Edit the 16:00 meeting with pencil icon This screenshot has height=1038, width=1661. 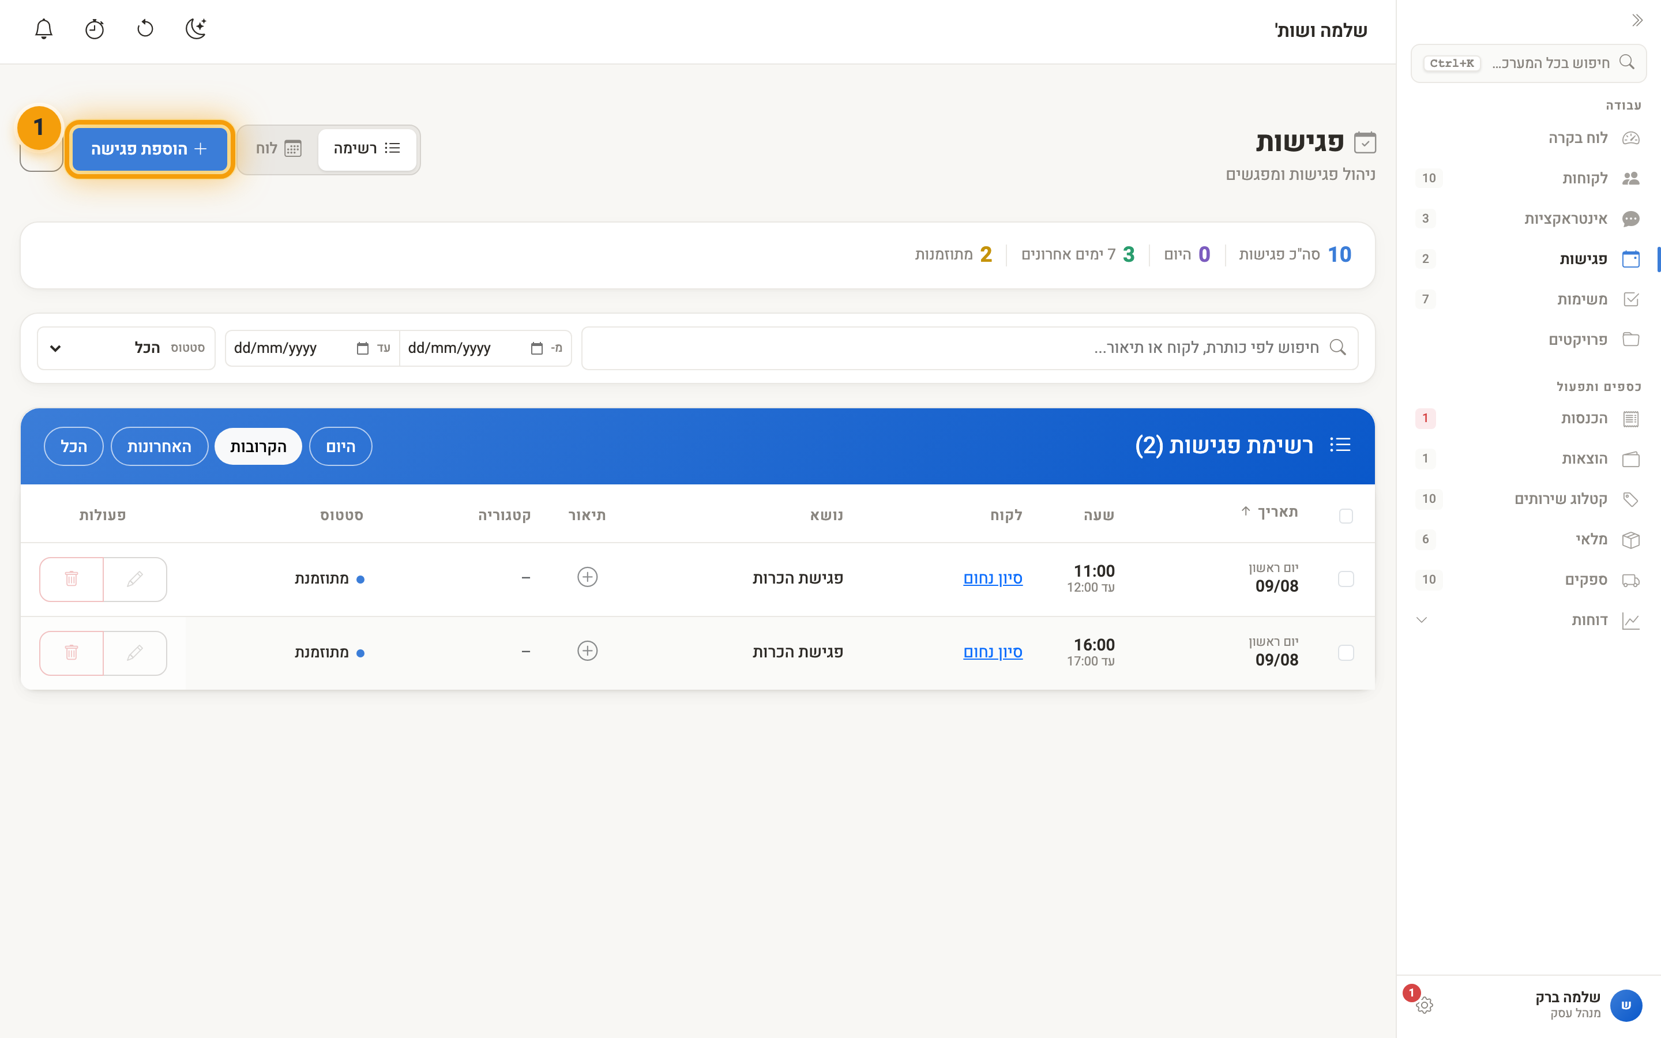pyautogui.click(x=135, y=653)
